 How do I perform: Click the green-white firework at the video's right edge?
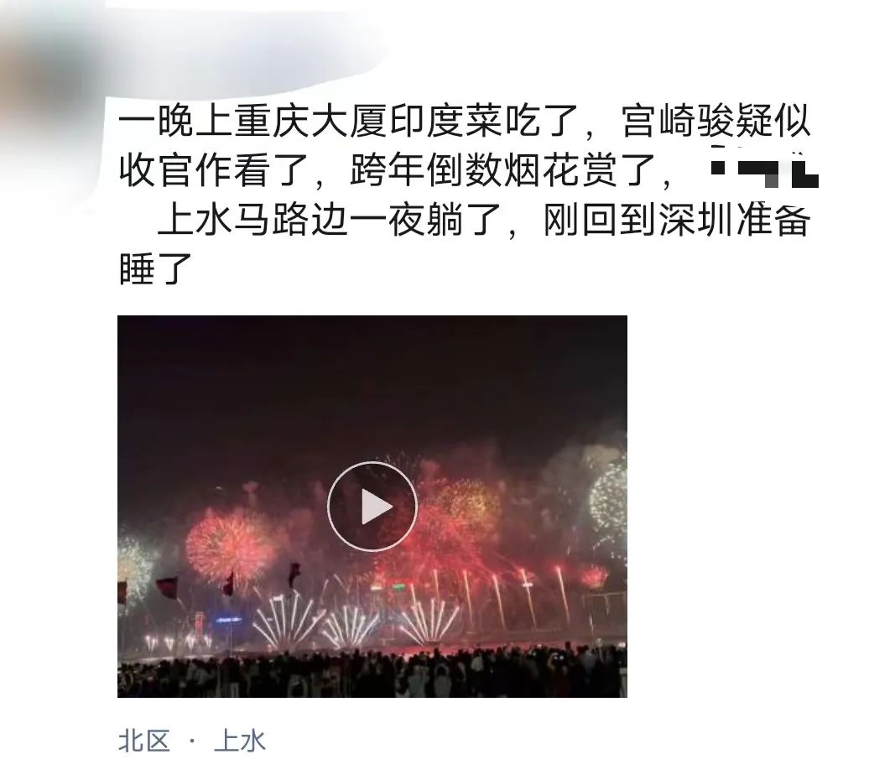coord(608,497)
